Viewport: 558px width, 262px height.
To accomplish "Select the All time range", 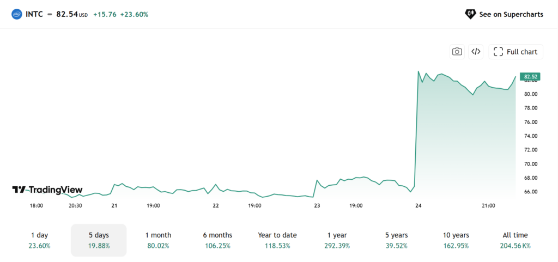I will click(x=515, y=240).
